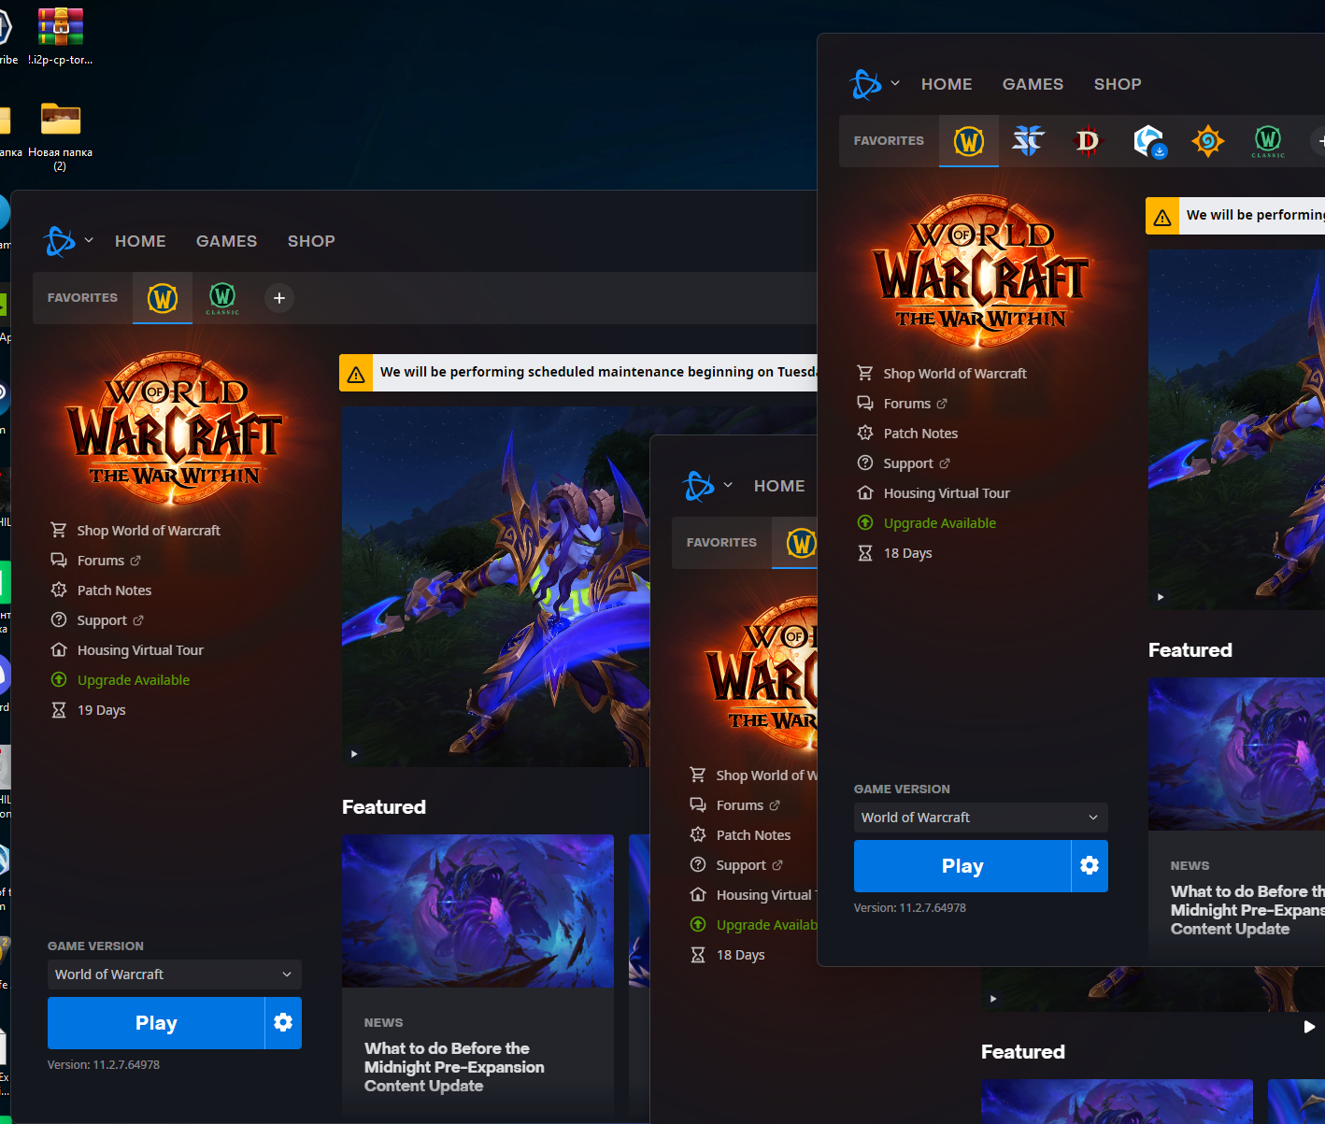Viewport: 1325px width, 1124px height.
Task: Select the World of Warcraft favorite in front window
Action: [x=969, y=141]
